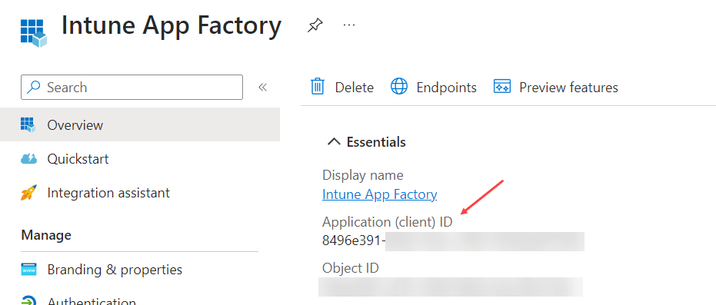Collapse the sidebar with double chevron

point(262,87)
